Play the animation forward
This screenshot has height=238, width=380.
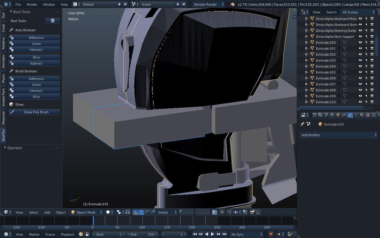tap(213, 234)
